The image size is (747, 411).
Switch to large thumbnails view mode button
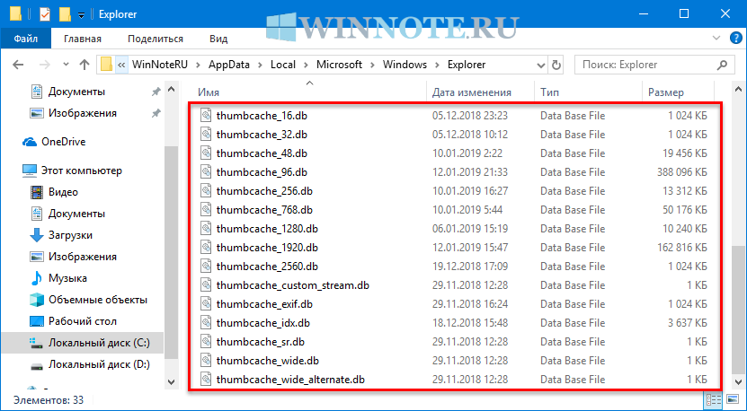[731, 399]
